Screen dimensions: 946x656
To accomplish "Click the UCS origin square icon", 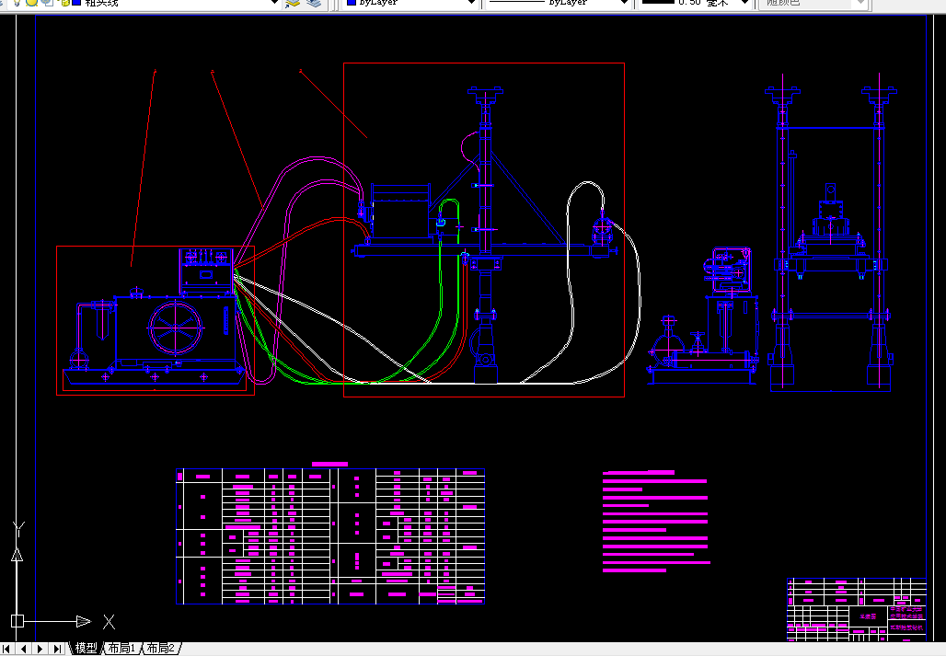I will click(x=17, y=621).
